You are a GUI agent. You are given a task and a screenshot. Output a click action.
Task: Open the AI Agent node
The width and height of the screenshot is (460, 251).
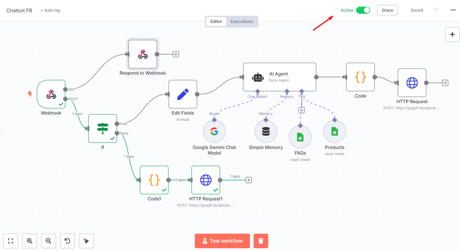click(x=280, y=77)
